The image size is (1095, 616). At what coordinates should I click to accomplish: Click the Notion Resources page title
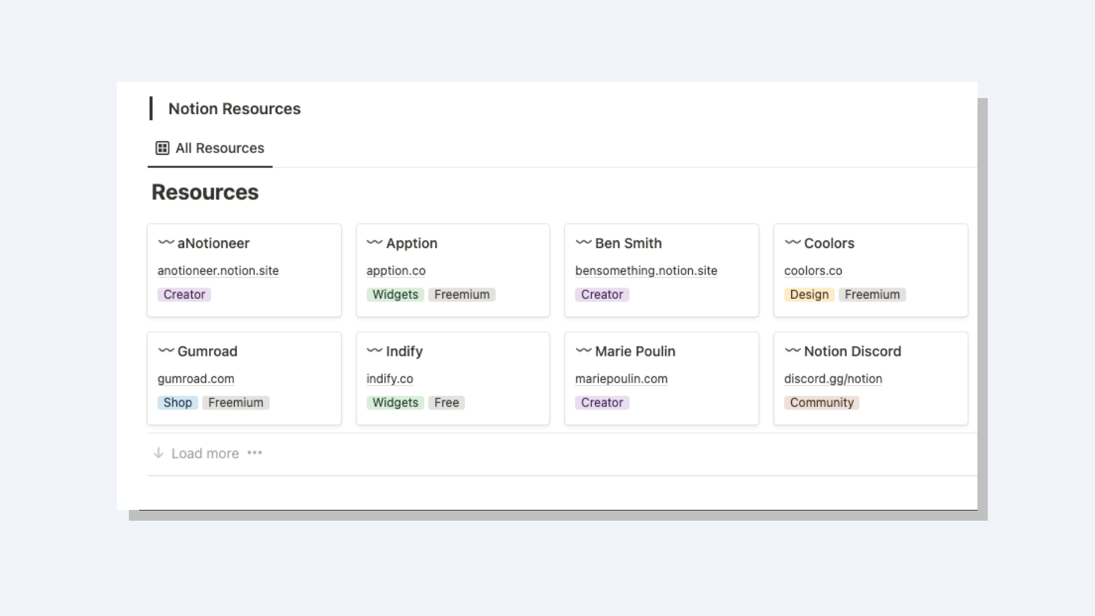(234, 109)
